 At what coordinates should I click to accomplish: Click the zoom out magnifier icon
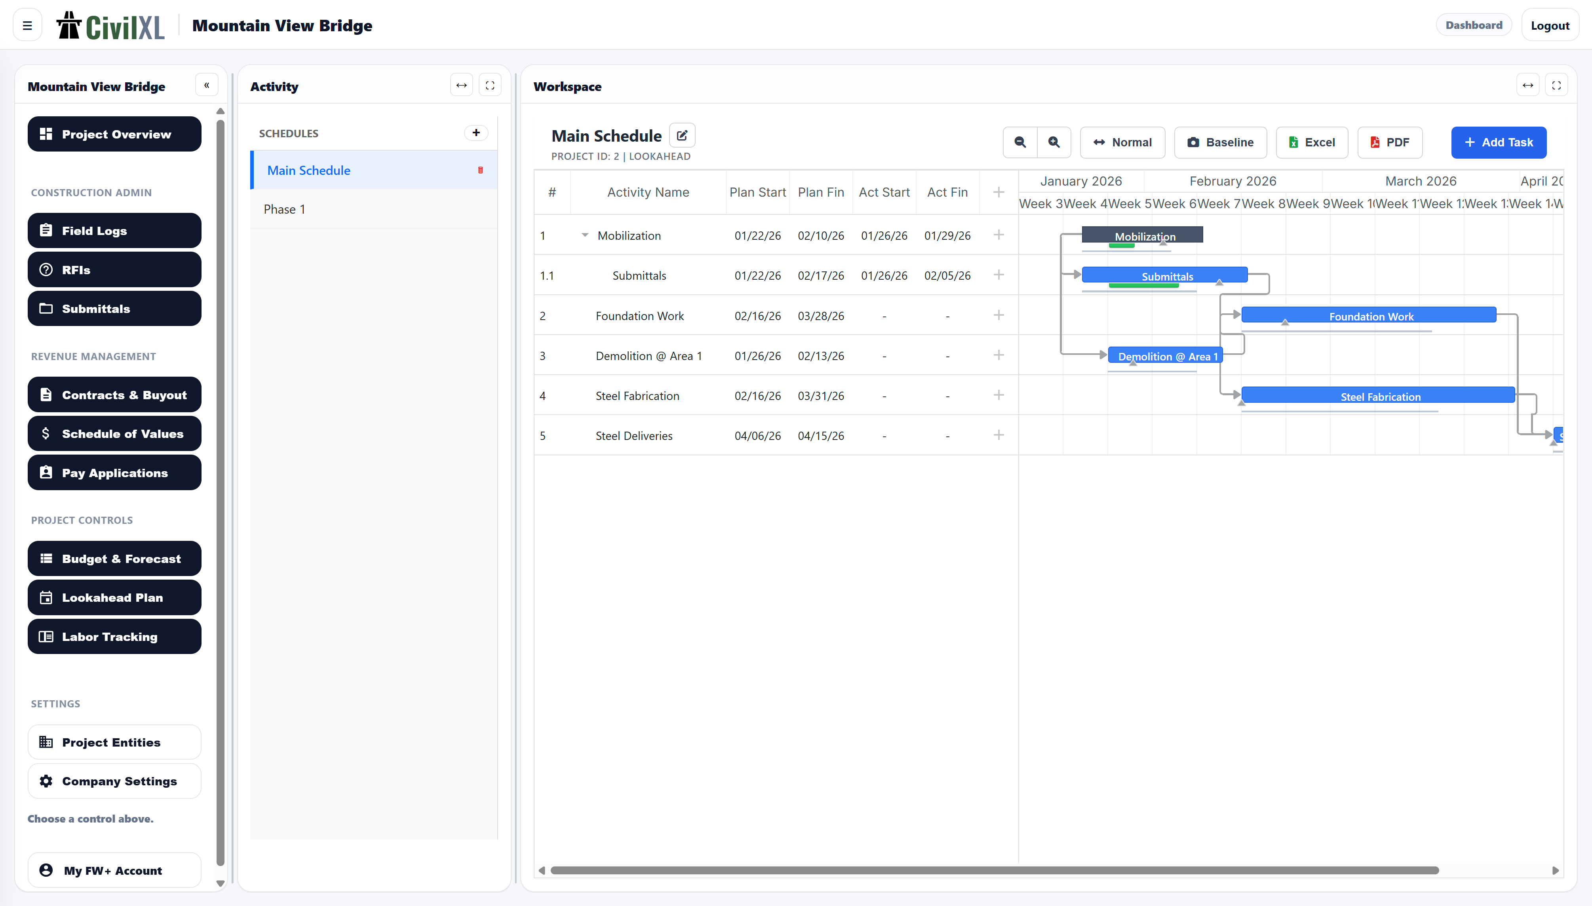[x=1020, y=142]
